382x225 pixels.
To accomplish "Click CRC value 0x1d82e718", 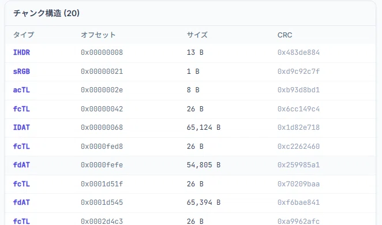I will click(298, 127).
